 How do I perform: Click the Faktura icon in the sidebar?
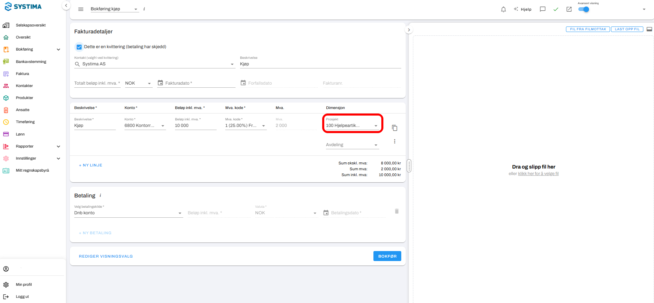click(x=6, y=74)
